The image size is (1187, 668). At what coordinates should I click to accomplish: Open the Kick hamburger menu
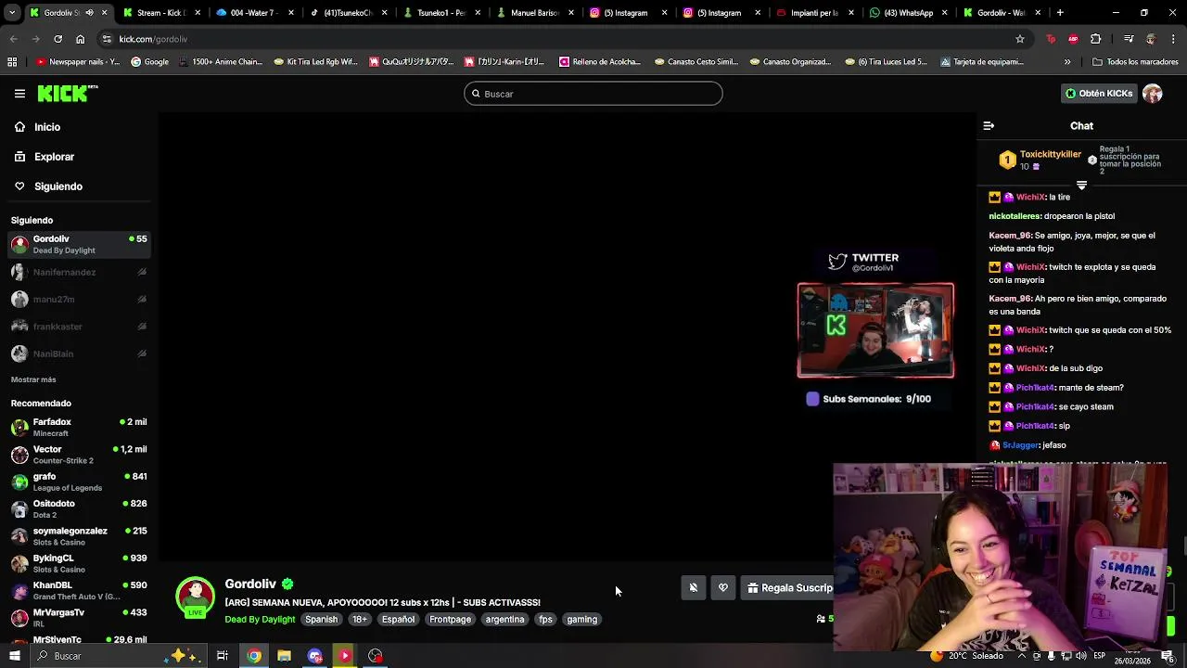(19, 94)
